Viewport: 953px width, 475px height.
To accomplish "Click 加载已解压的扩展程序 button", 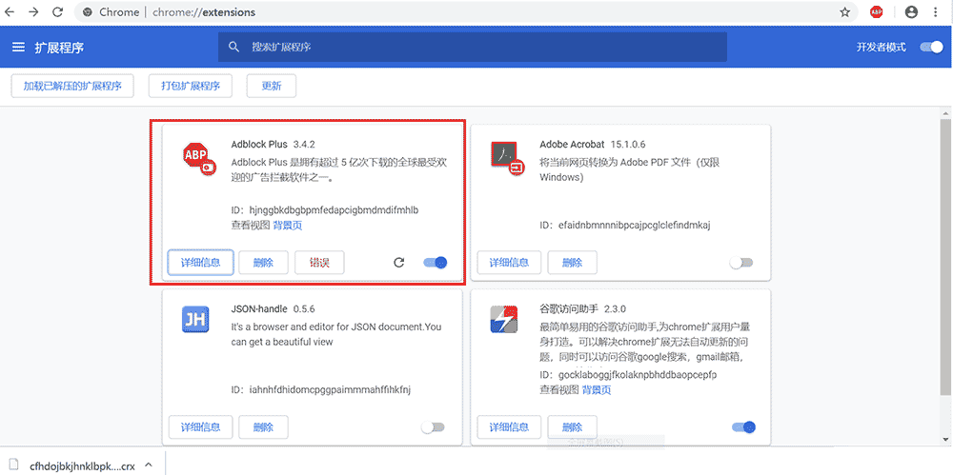I will coord(72,87).
